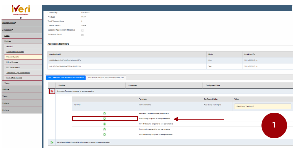Screen dimensions: 295x148
Task: Click the Merchant Name value input field
Action: (x=262, y=106)
